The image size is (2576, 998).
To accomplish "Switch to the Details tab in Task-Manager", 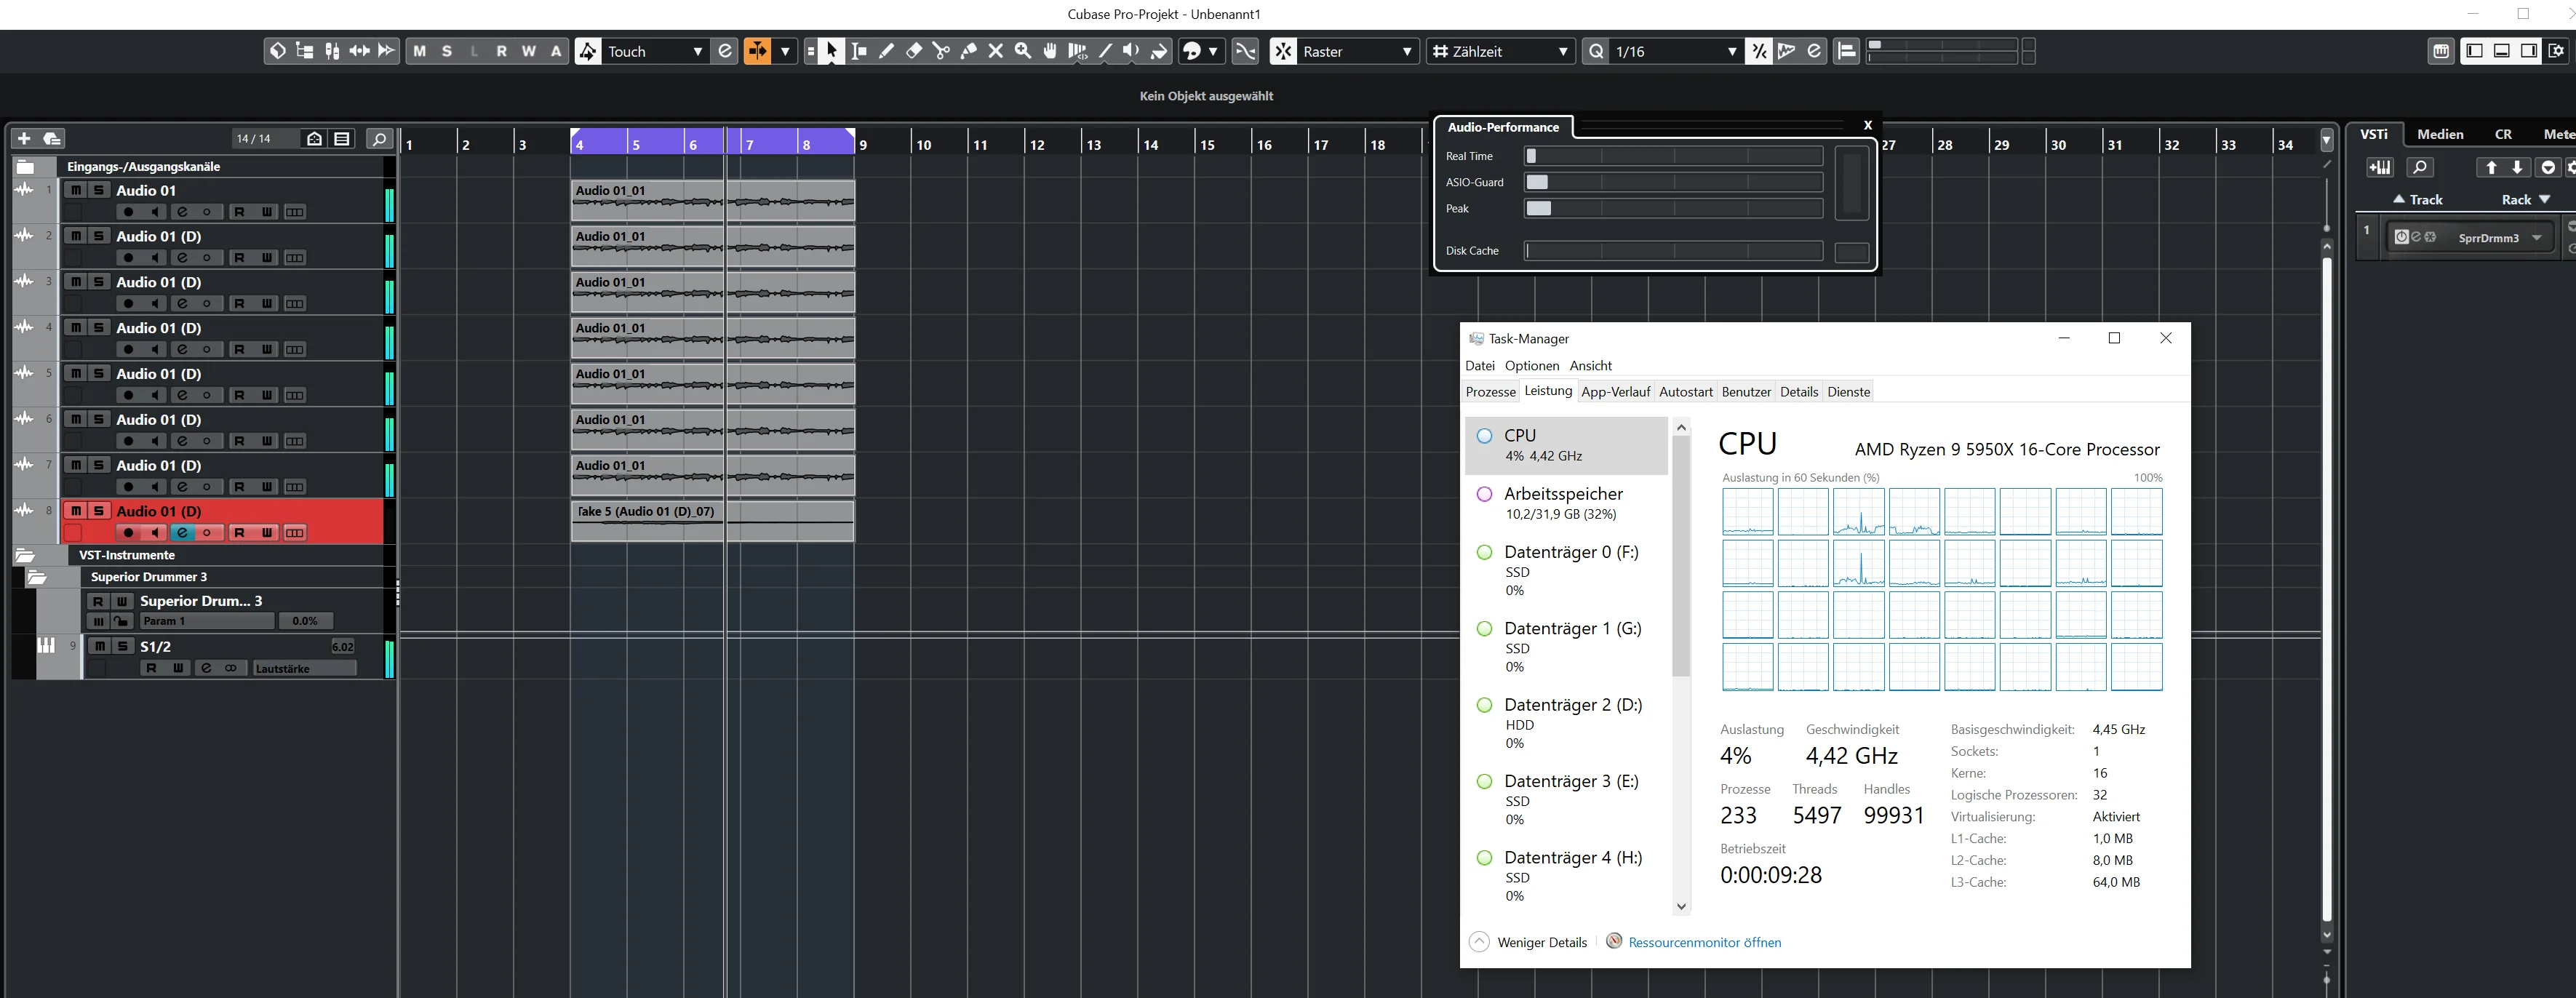I will 1798,392.
